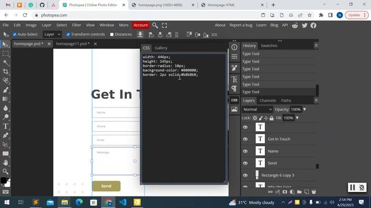Select the Rectangle shape tool

point(5,154)
